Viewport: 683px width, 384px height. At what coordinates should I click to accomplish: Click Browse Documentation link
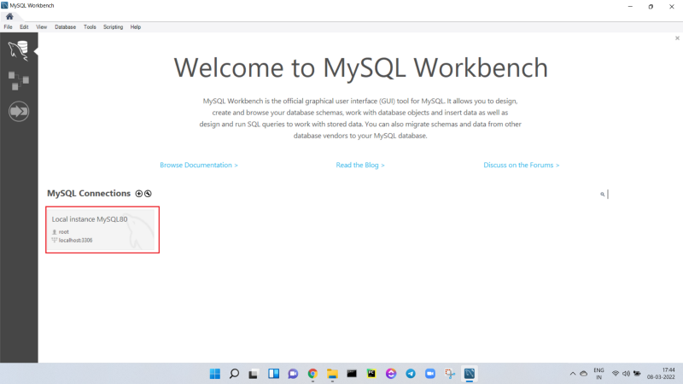pos(199,165)
